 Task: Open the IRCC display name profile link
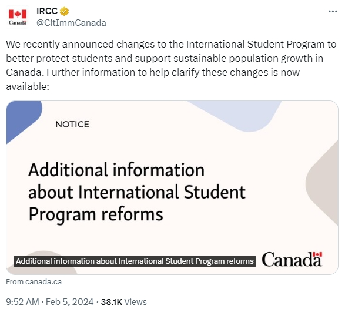[47, 11]
